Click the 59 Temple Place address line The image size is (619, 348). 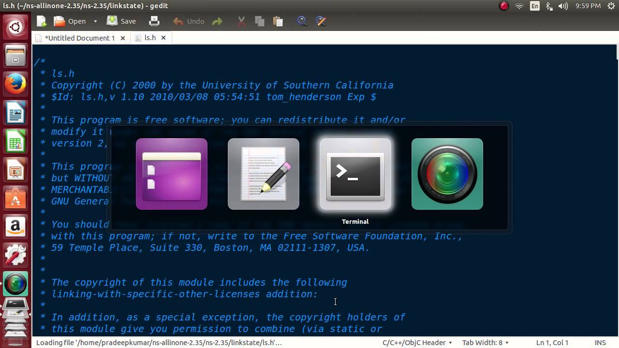tap(205, 247)
